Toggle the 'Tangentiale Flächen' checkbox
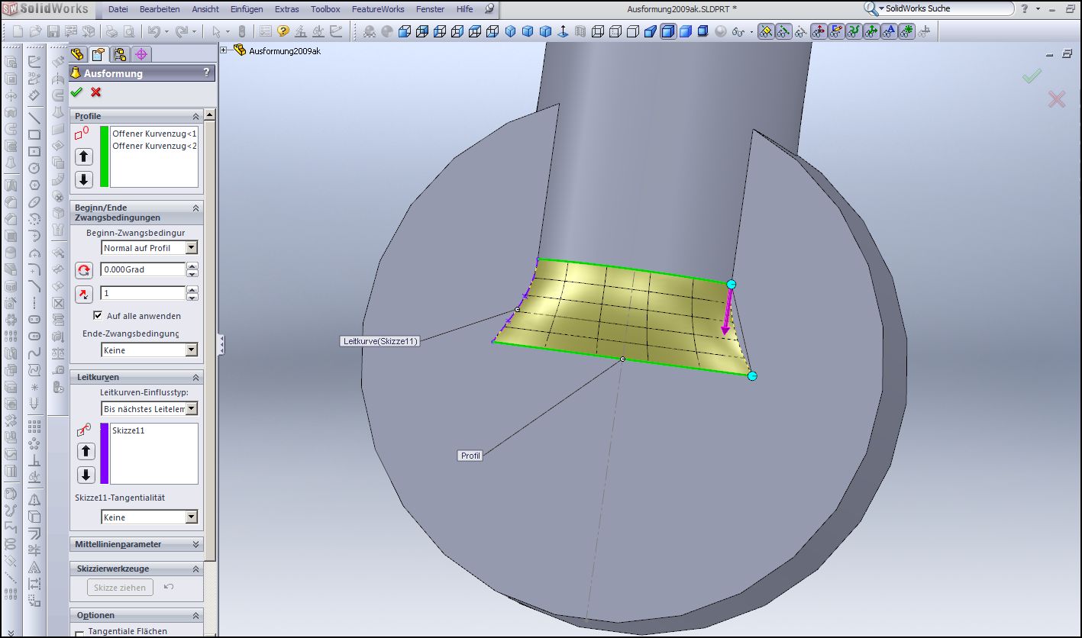The width and height of the screenshot is (1082, 638). point(80,632)
